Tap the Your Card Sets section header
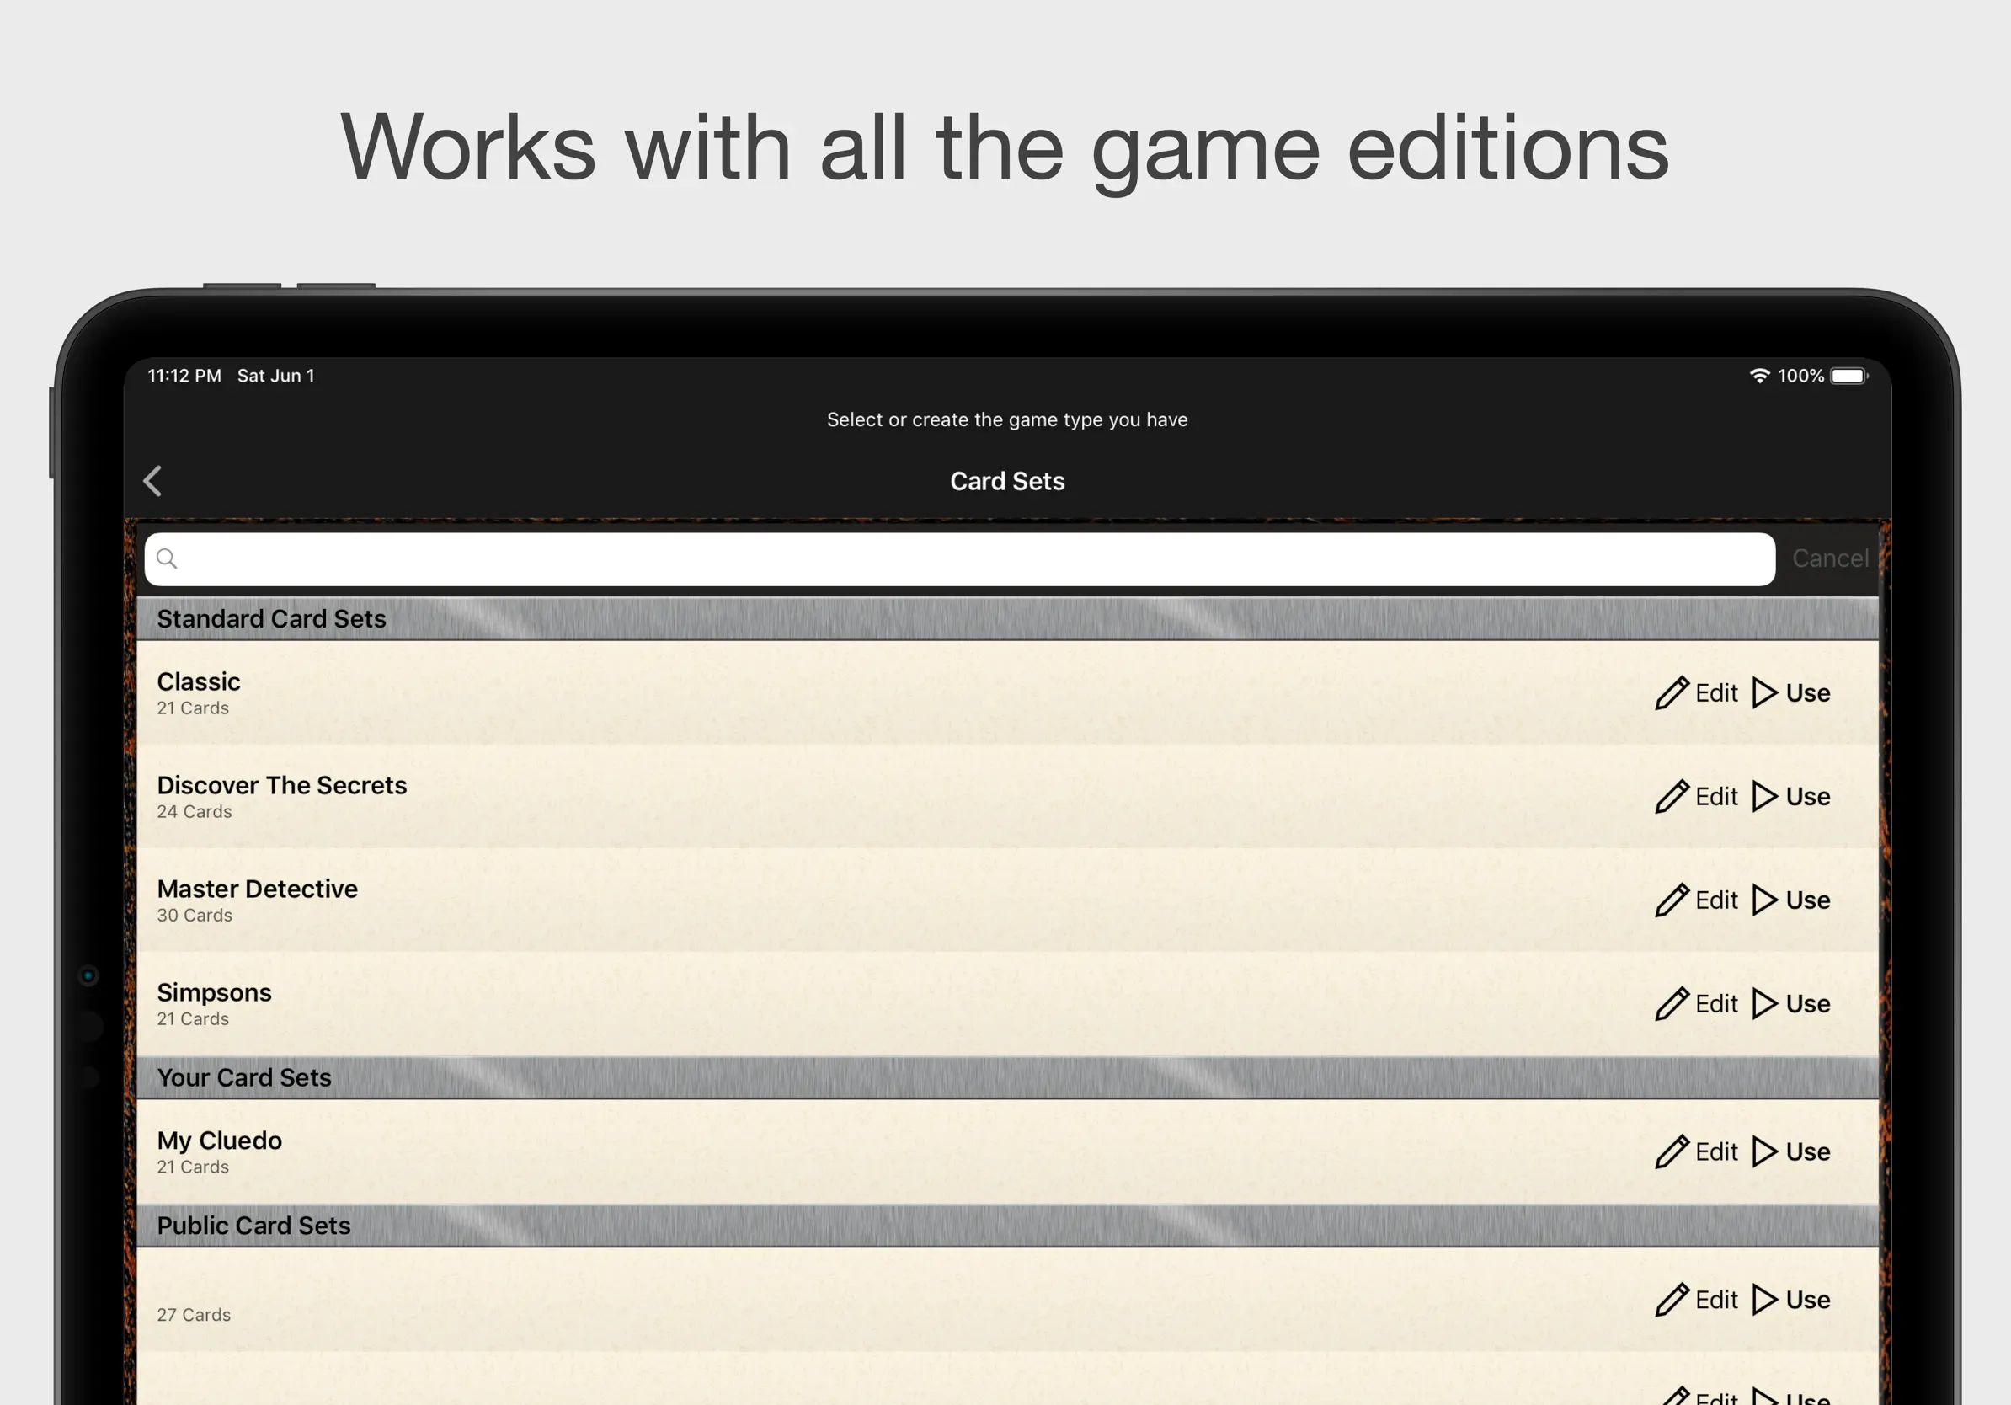This screenshot has width=2011, height=1405. 244,1077
